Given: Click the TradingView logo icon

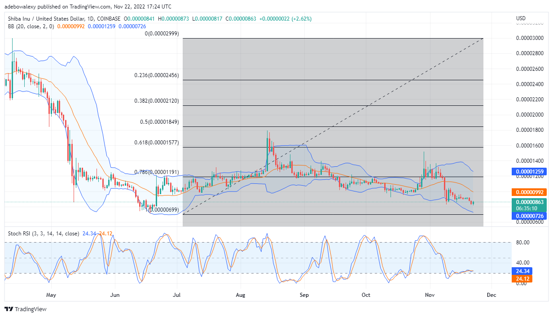Looking at the screenshot, I should pyautogui.click(x=9, y=309).
